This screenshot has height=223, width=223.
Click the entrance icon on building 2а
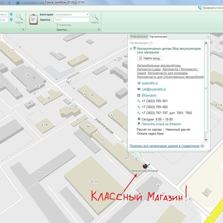(38, 86)
